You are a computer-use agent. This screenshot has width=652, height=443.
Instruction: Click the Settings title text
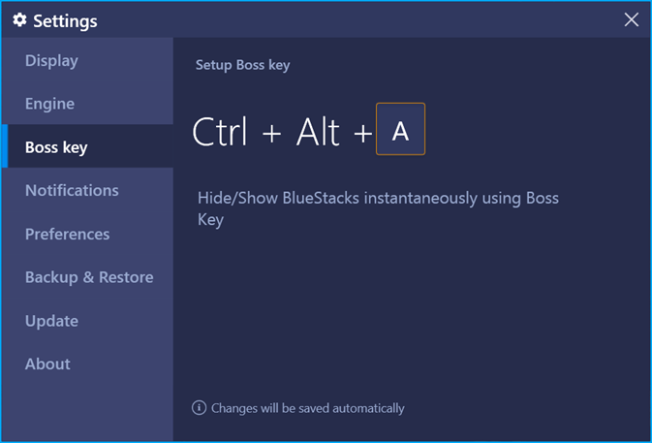pos(65,21)
